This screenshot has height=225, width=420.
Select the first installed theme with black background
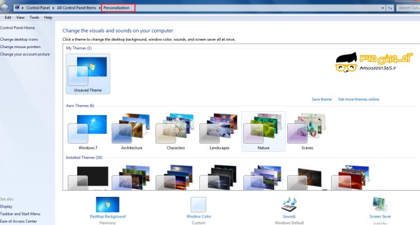coord(88,177)
